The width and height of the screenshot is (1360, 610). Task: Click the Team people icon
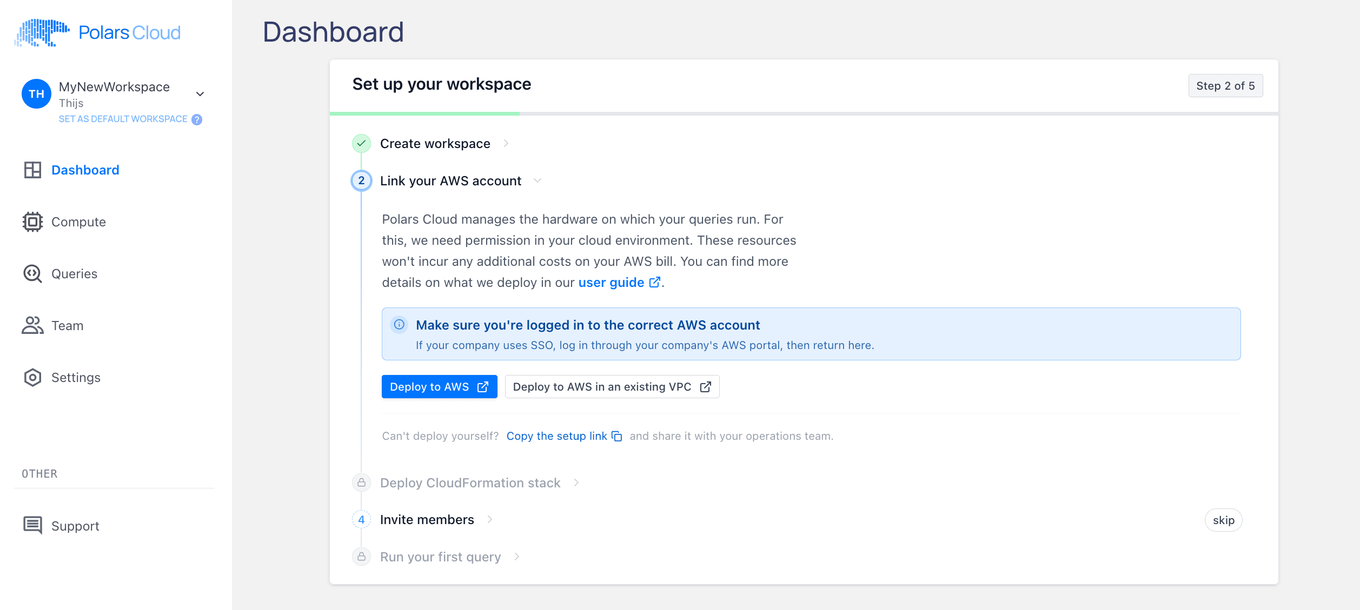tap(32, 325)
